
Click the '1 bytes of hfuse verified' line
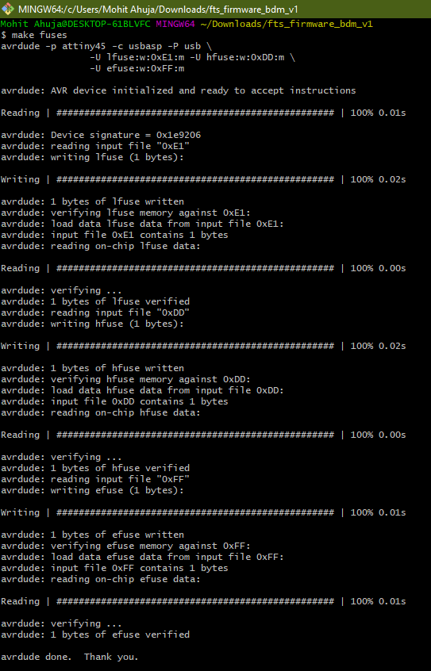point(95,468)
